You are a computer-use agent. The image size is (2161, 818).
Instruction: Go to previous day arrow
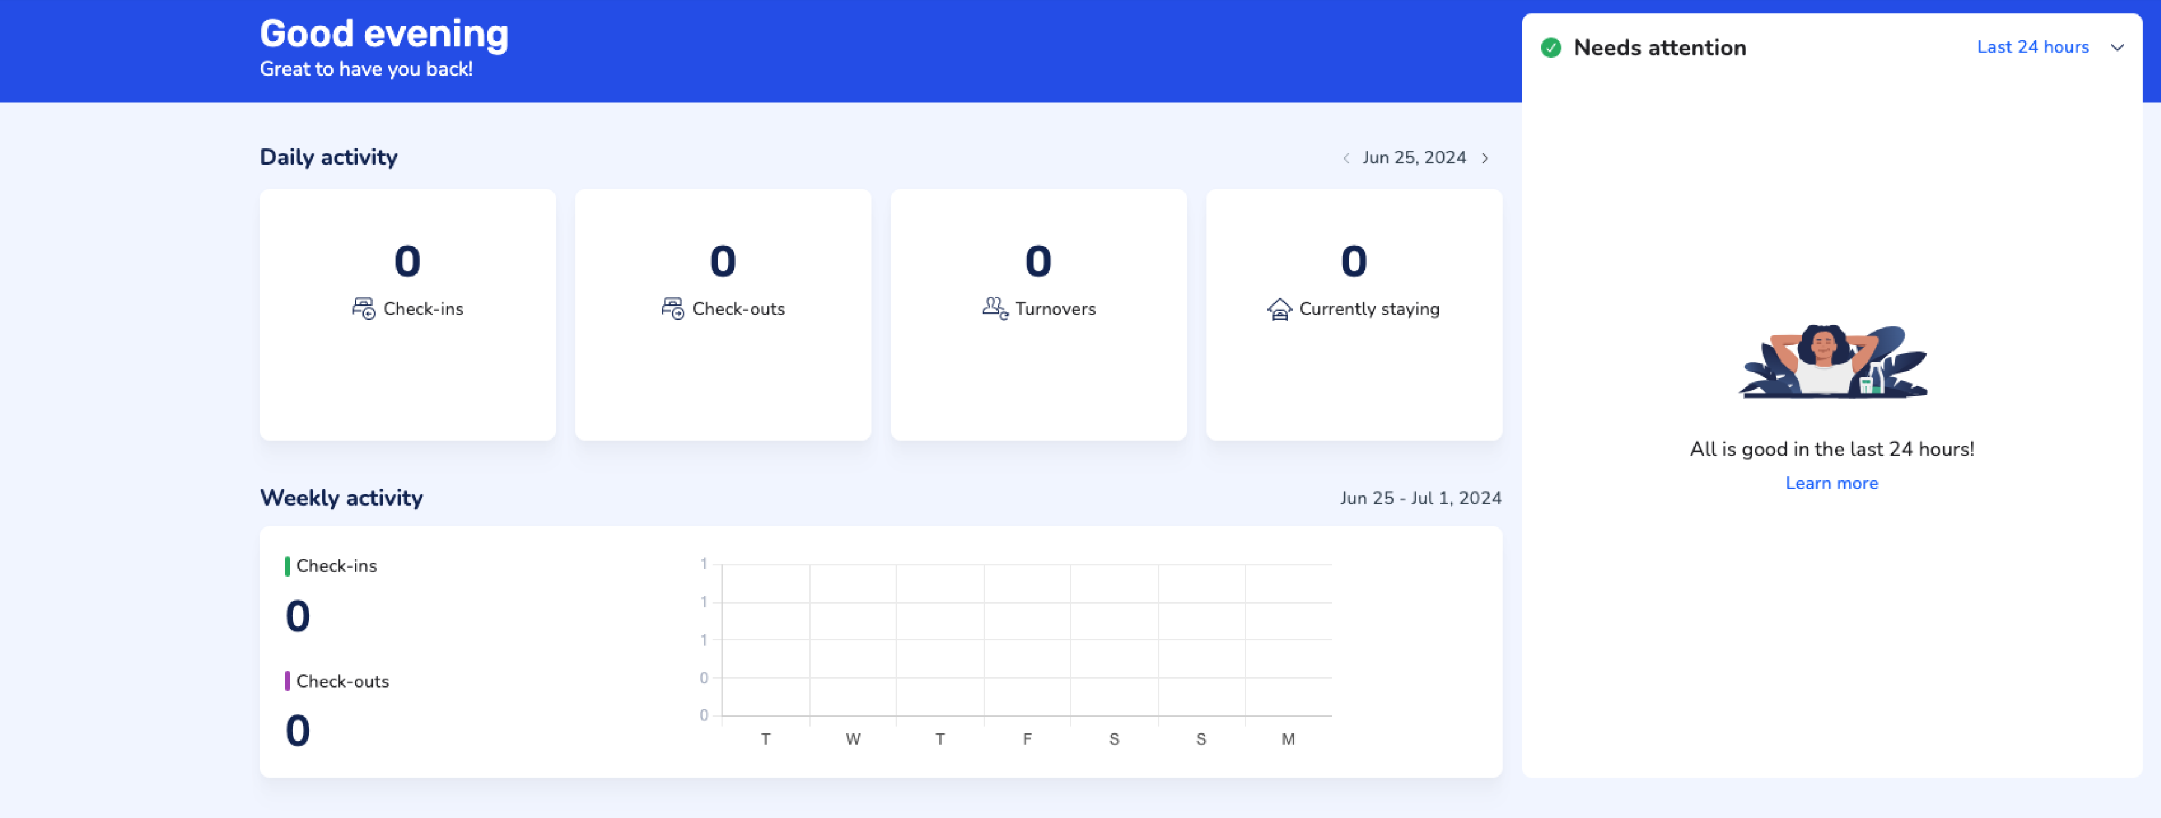(1346, 159)
